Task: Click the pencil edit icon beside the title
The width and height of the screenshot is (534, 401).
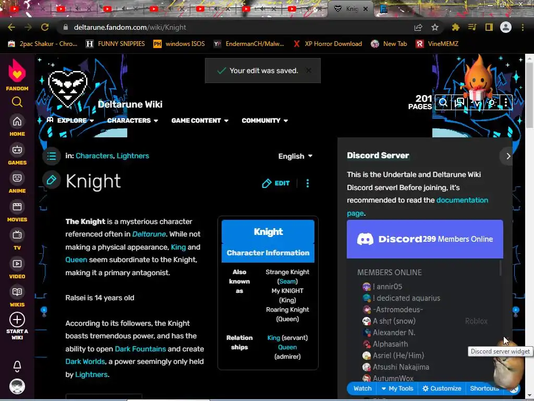Action: pos(52,180)
